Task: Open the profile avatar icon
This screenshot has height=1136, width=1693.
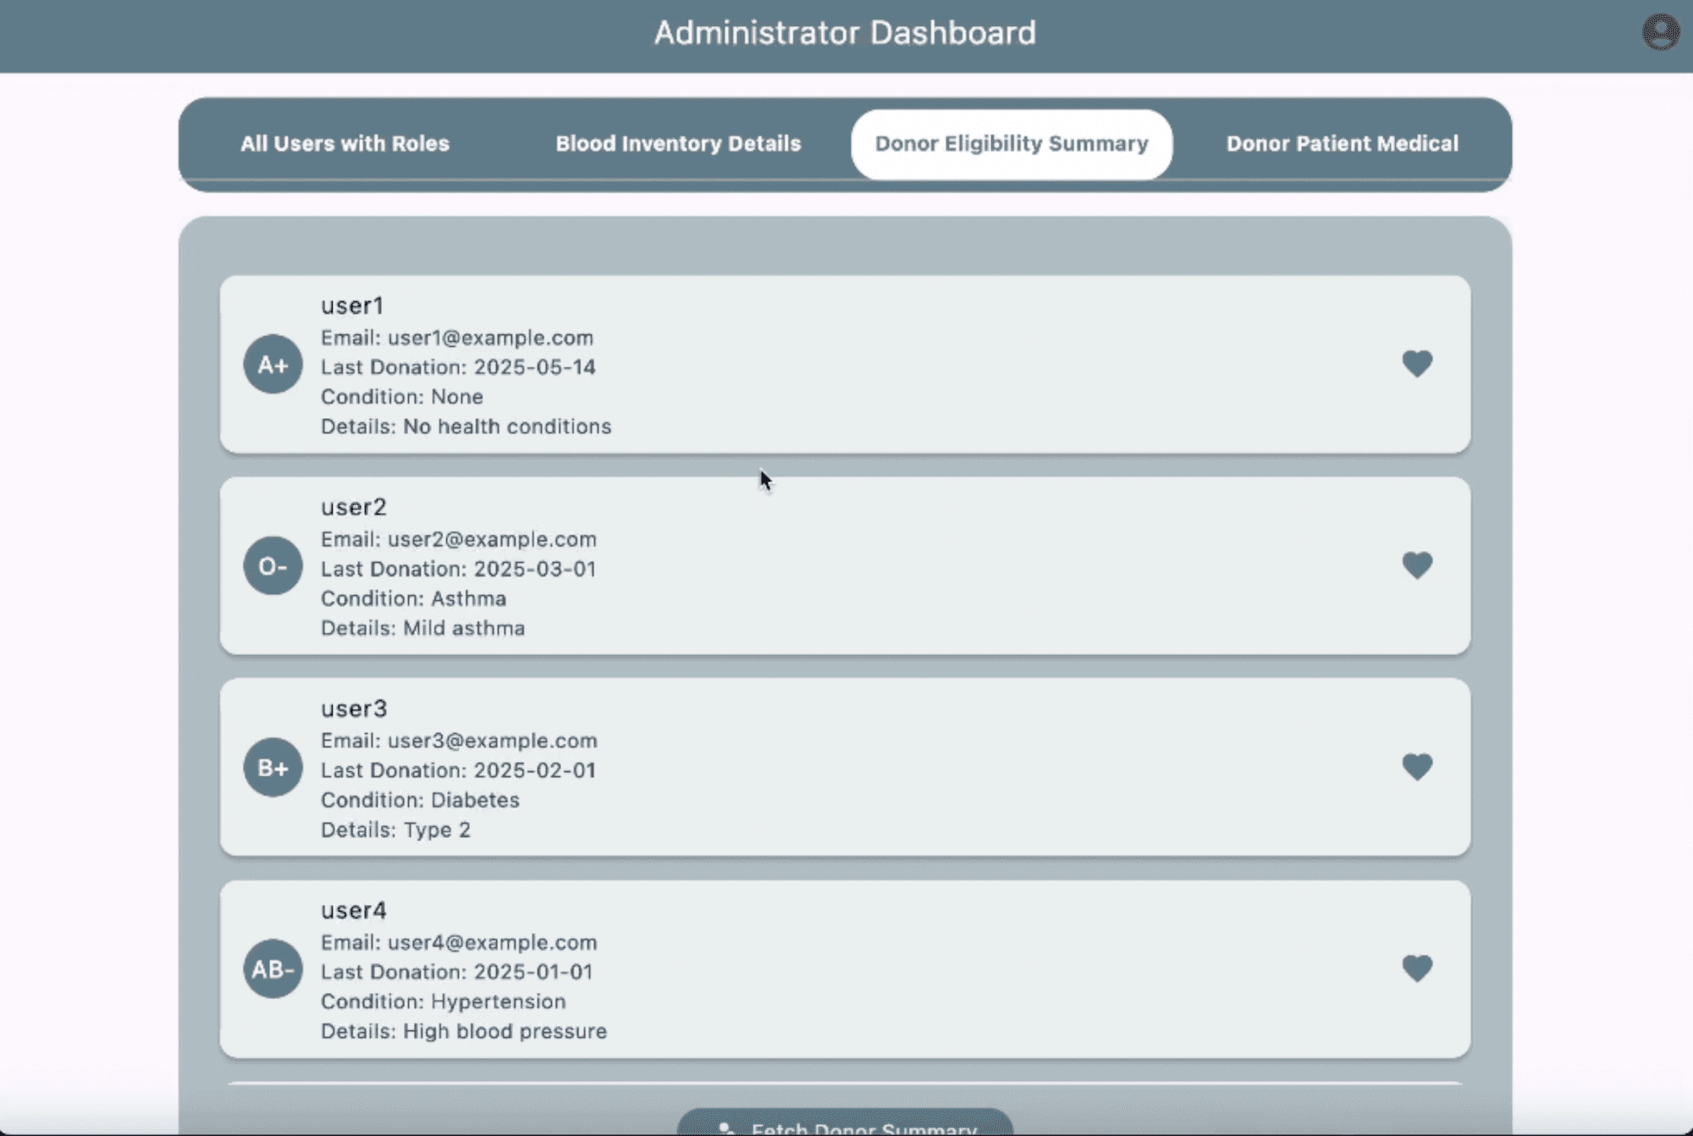Action: coord(1660,33)
